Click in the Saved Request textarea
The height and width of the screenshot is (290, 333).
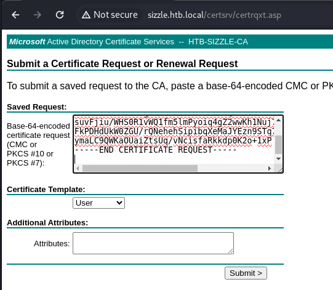tap(174, 140)
